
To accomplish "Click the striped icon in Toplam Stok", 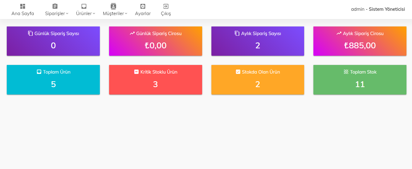I will [x=346, y=72].
